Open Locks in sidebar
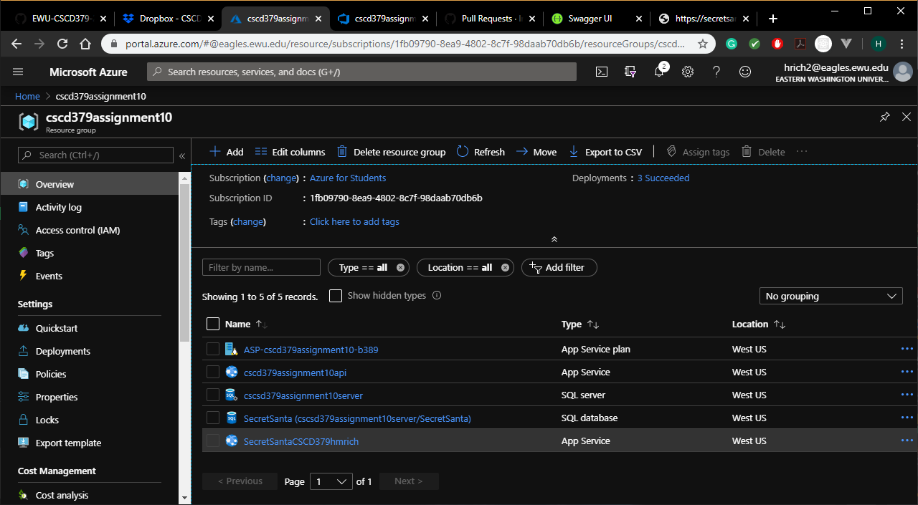This screenshot has width=918, height=505. (90, 420)
